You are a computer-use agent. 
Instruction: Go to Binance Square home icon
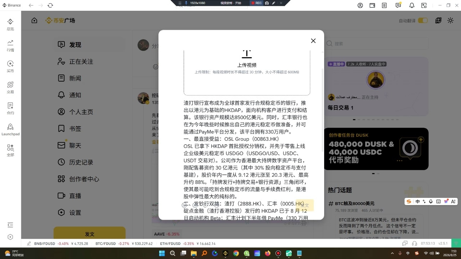point(34,21)
